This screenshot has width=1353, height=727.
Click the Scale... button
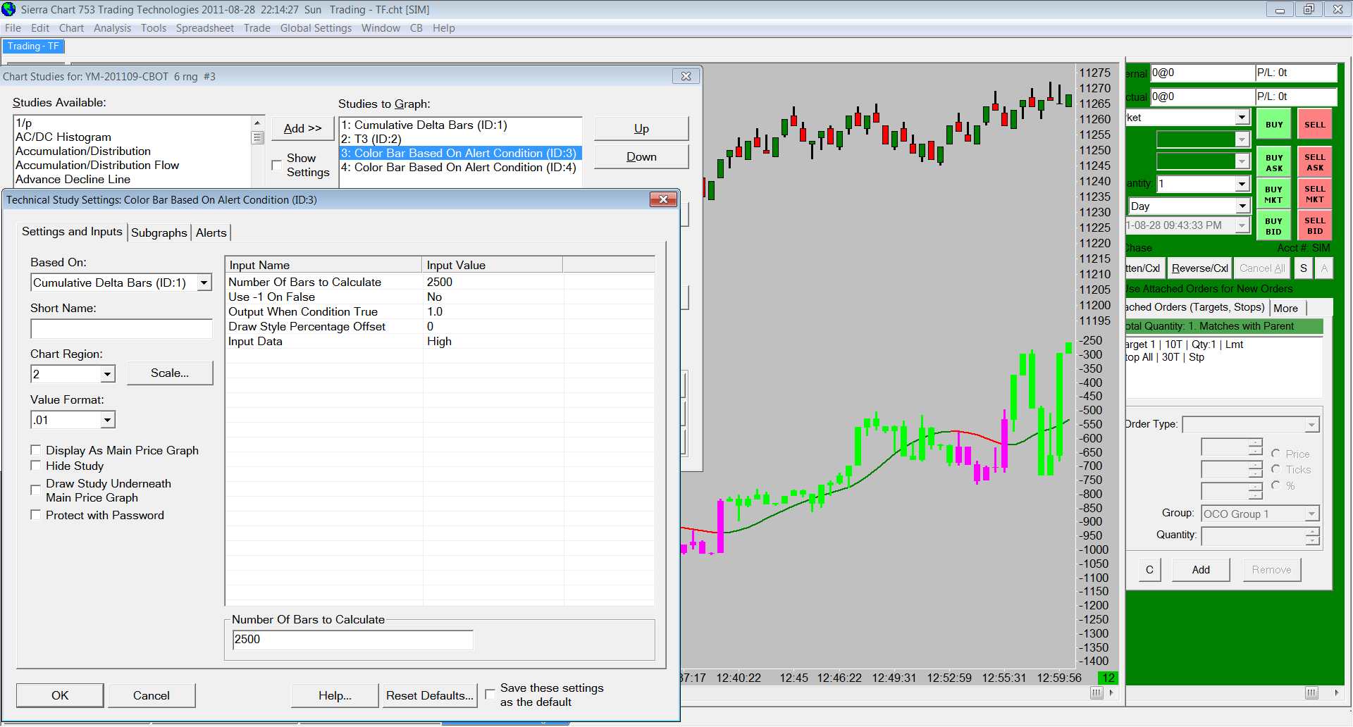pyautogui.click(x=170, y=373)
